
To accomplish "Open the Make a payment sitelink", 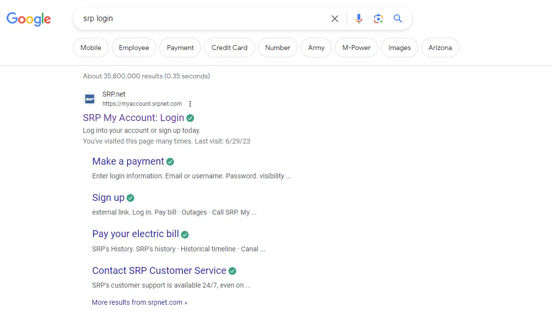I will [x=128, y=161].
